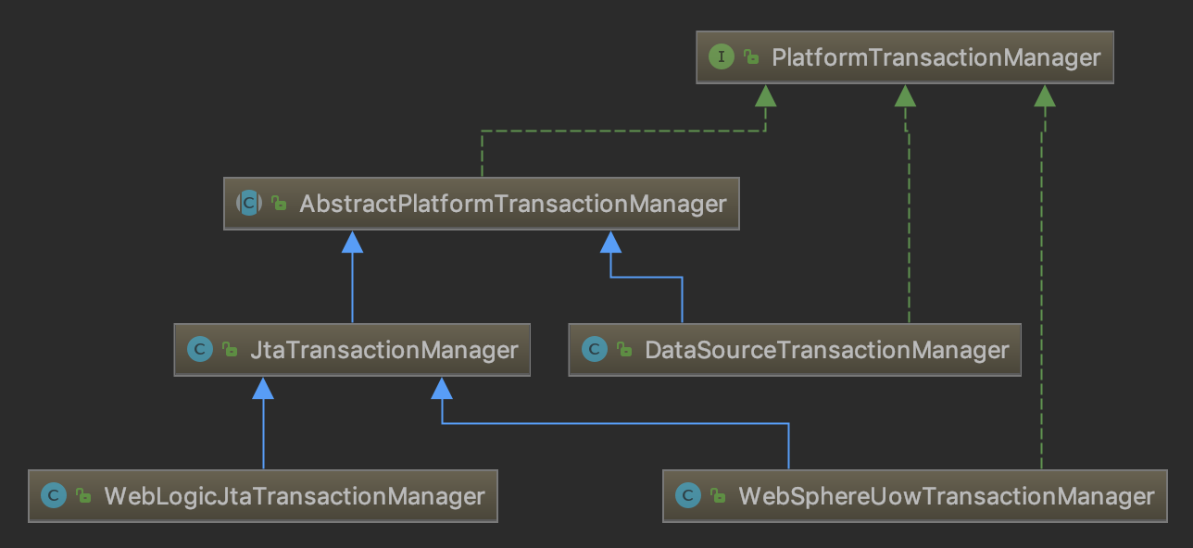Click the green lock icon on WebLogicJtaTransactionManager
The width and height of the screenshot is (1193, 548).
pos(83,496)
